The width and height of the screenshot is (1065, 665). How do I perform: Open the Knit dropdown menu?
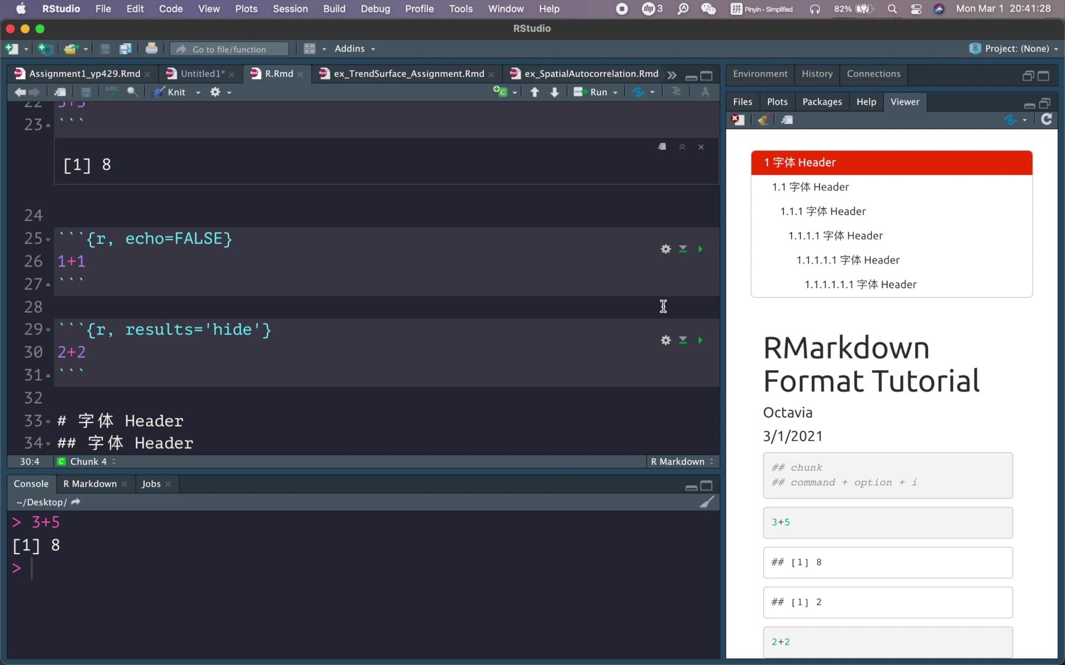[x=197, y=92]
